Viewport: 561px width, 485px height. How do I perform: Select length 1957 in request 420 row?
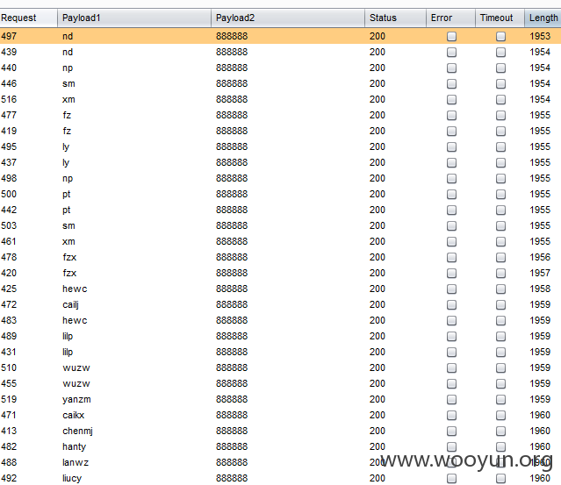540,273
